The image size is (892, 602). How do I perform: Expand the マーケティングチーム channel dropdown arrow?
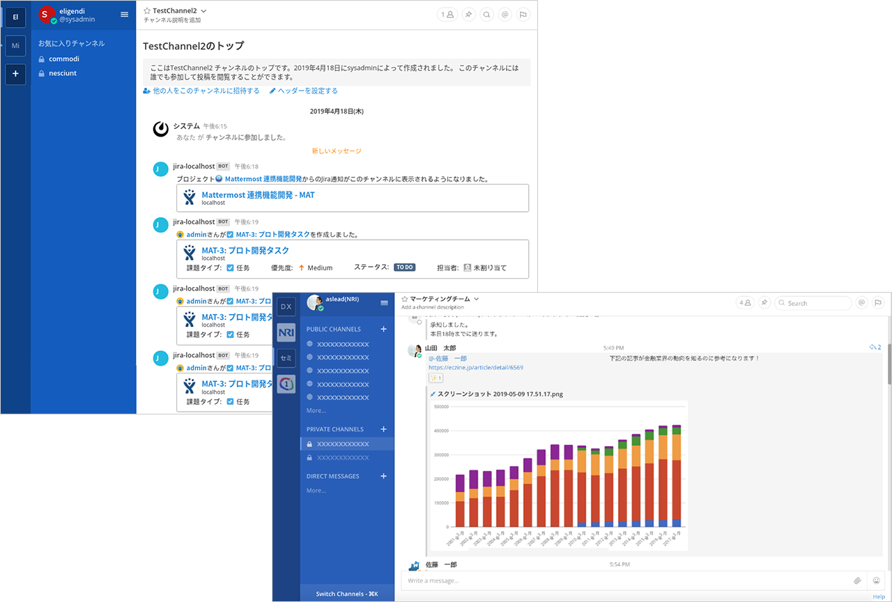477,299
